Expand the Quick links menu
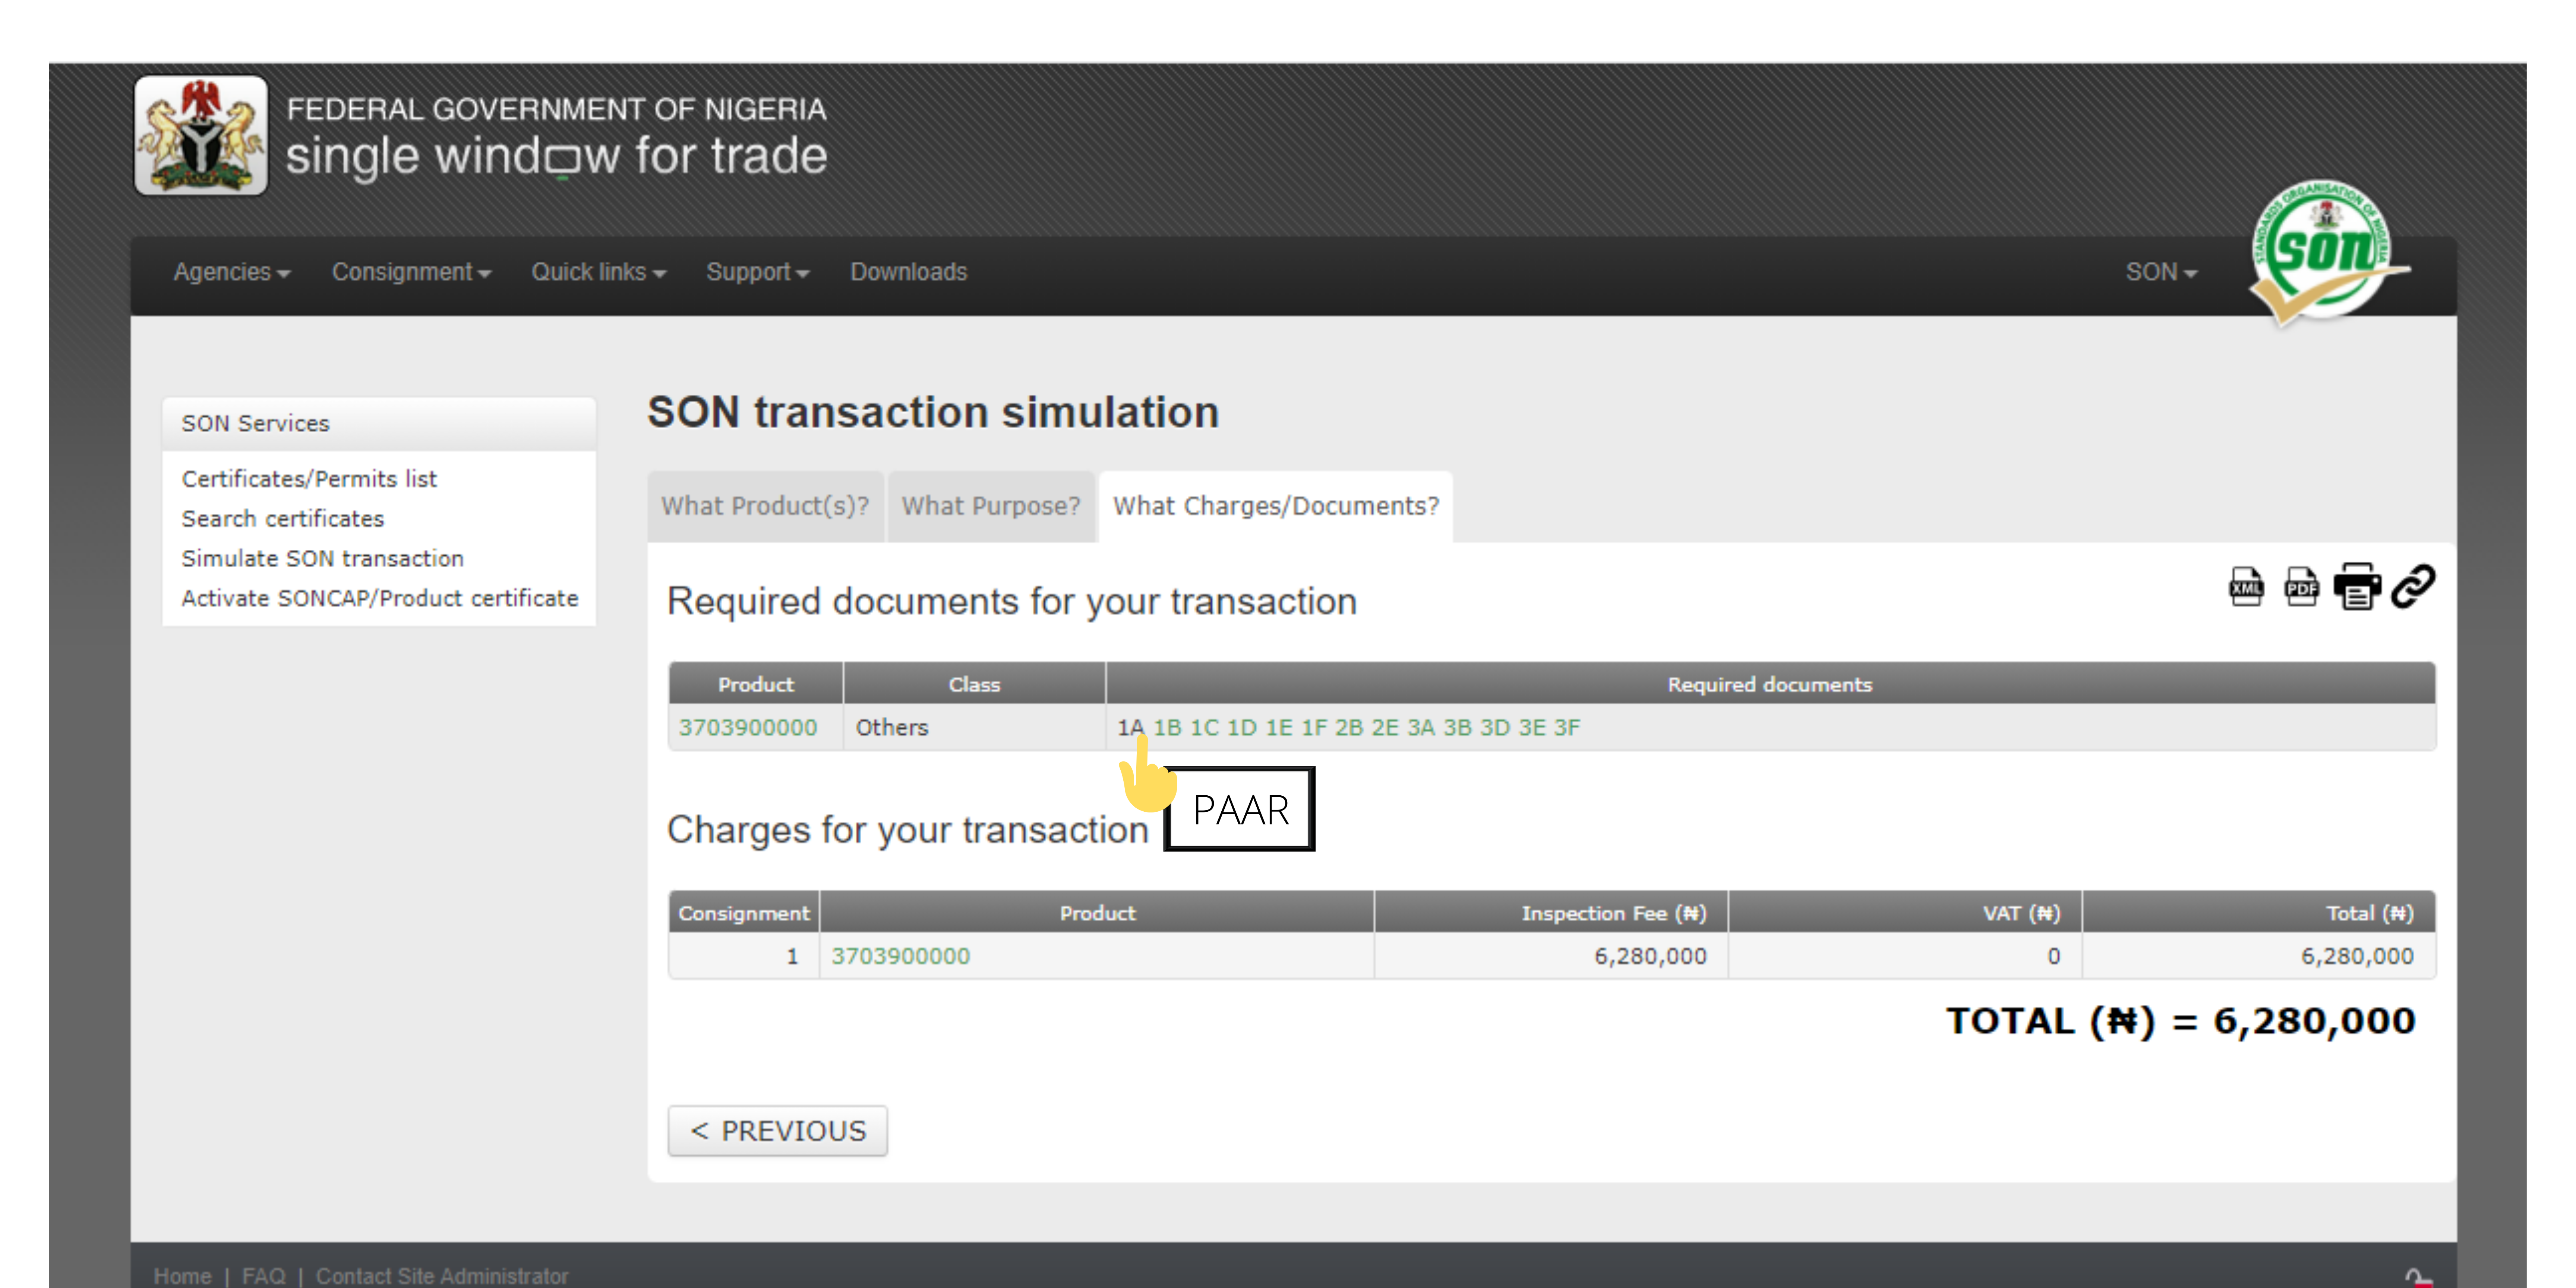The height and width of the screenshot is (1288, 2576). click(598, 272)
